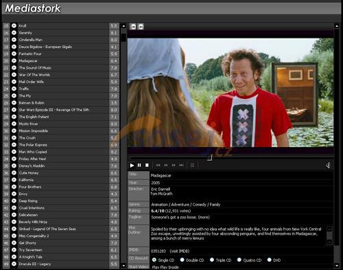This screenshot has width=343, height=270.
Task: Click the disc icon beside Madagascar
Action: pyautogui.click(x=14, y=60)
